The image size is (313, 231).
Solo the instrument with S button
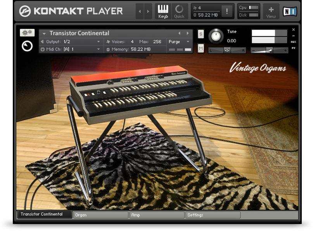pyautogui.click(x=201, y=34)
